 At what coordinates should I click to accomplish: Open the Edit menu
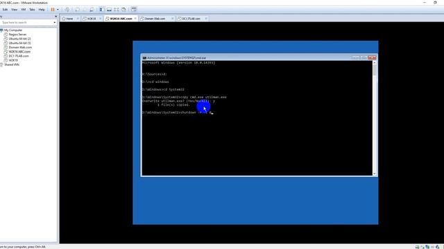point(5,9)
